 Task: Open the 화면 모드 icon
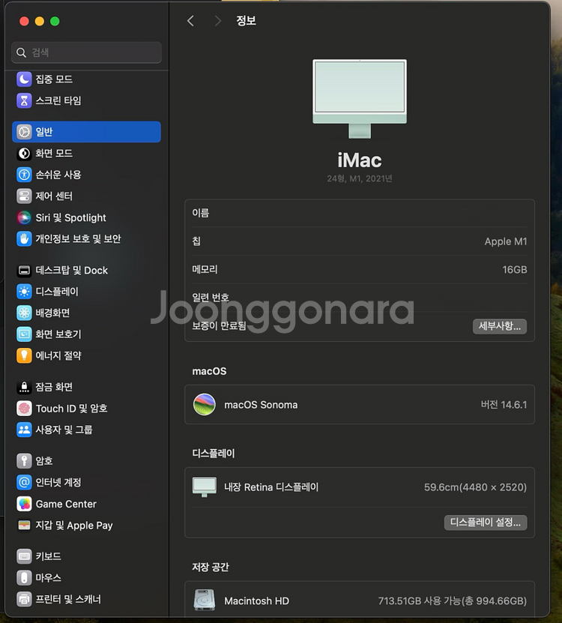click(x=24, y=154)
